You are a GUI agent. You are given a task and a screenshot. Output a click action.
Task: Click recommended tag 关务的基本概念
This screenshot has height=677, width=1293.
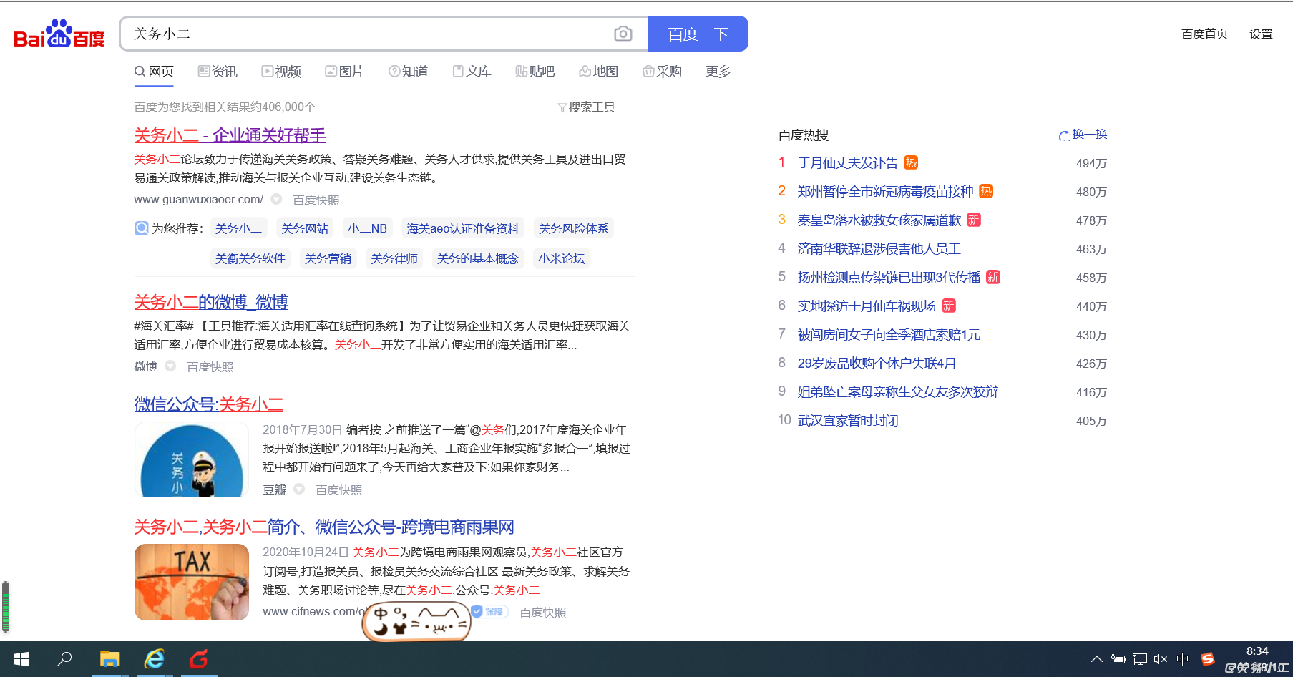coord(478,258)
